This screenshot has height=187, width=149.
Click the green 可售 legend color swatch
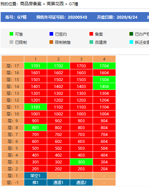coord(11,34)
